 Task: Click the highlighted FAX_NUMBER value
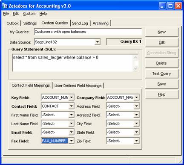(x=55, y=141)
